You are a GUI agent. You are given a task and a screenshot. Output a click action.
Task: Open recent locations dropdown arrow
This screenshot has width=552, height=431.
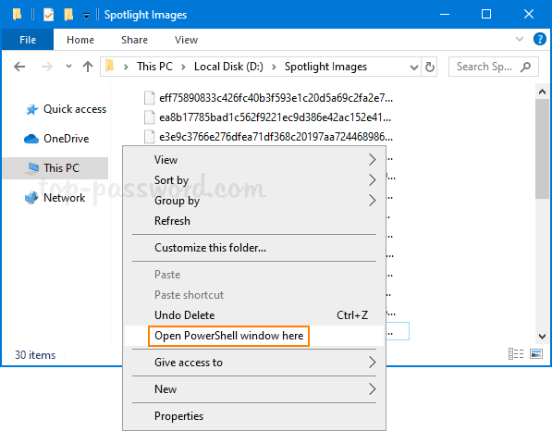tap(68, 67)
